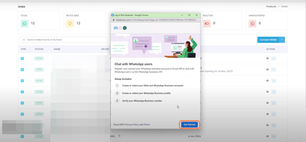Focus the Search WABA Name or Number field

click(x=64, y=40)
